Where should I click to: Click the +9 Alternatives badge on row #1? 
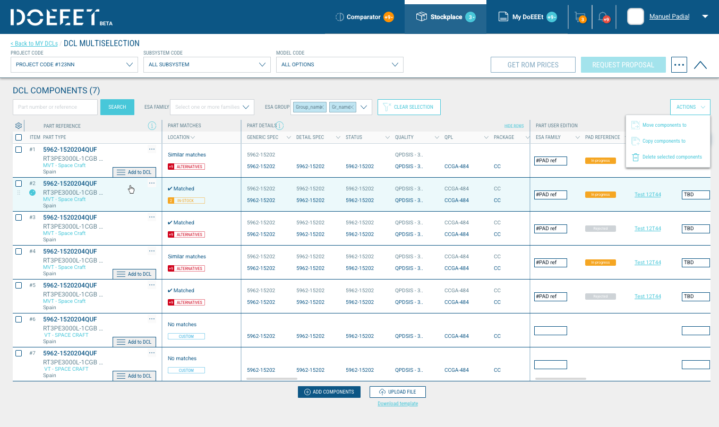click(x=186, y=167)
